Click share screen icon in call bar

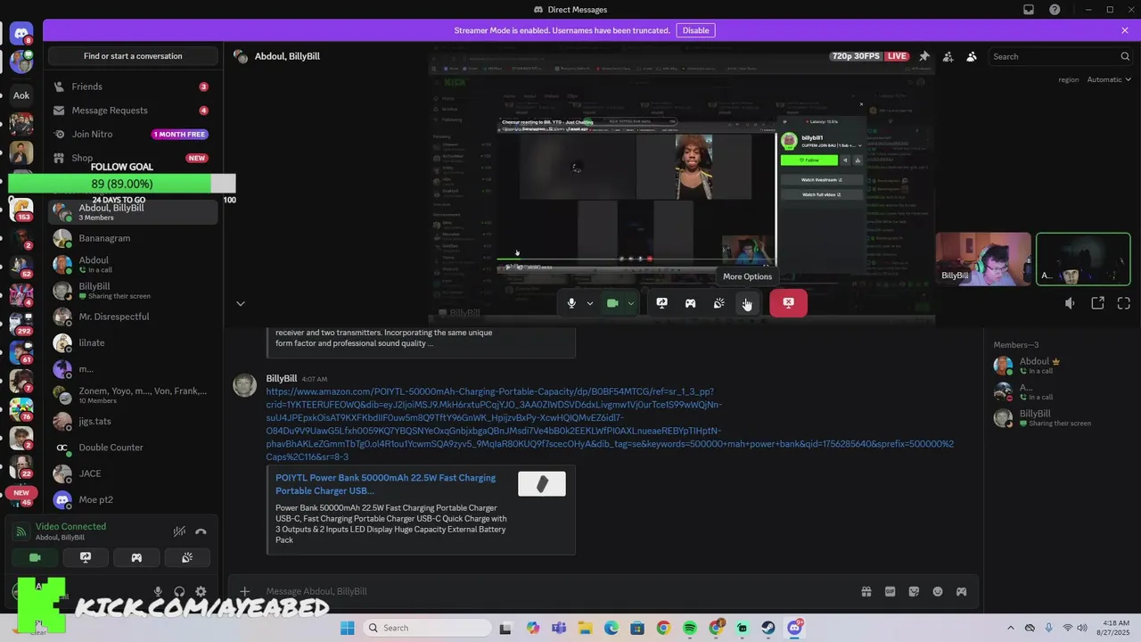coord(661,303)
